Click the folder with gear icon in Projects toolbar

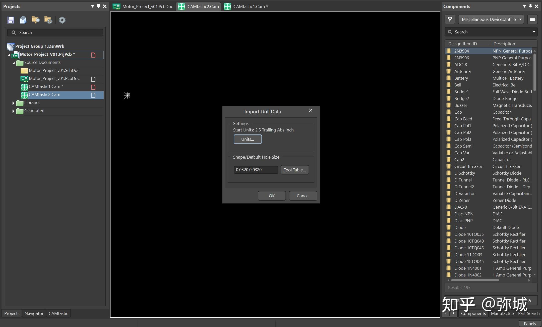coord(48,20)
